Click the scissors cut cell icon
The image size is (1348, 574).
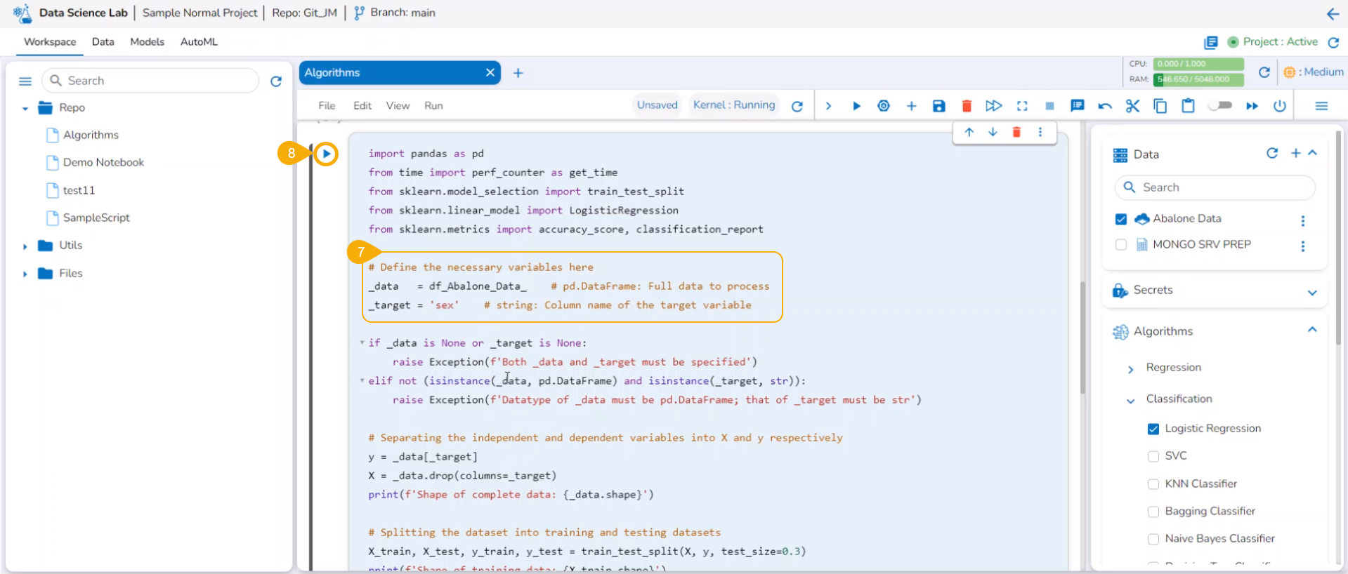[1132, 106]
